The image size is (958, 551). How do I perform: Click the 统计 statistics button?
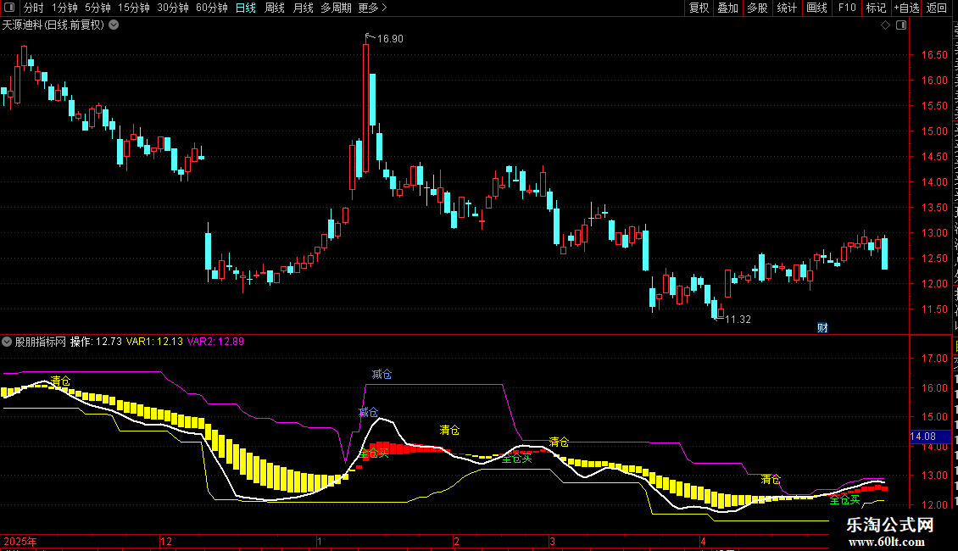coord(786,8)
